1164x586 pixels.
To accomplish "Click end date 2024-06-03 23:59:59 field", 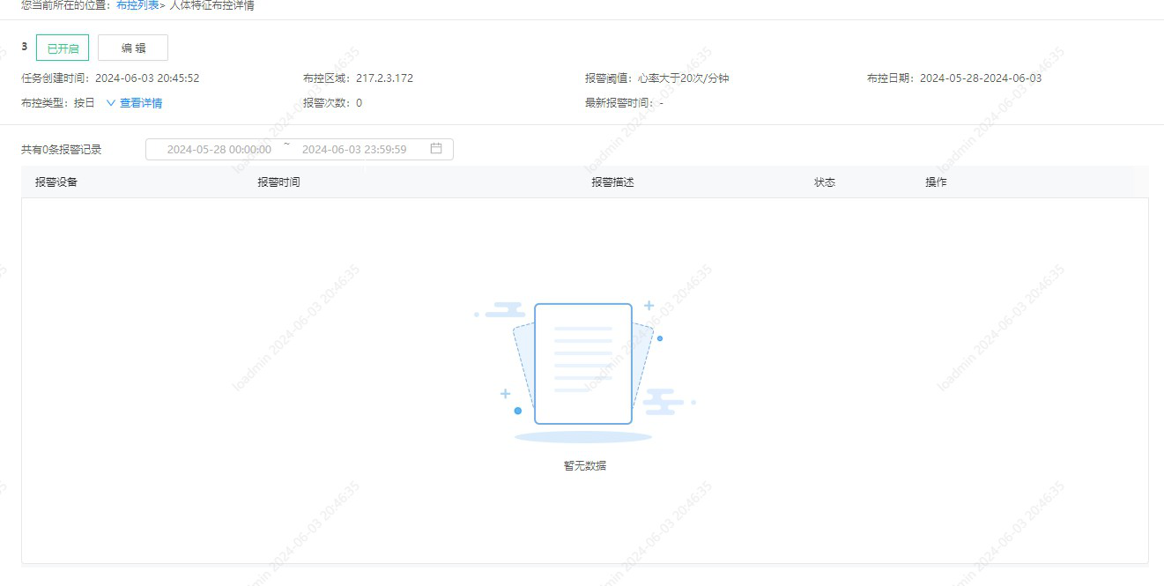I will tap(354, 150).
